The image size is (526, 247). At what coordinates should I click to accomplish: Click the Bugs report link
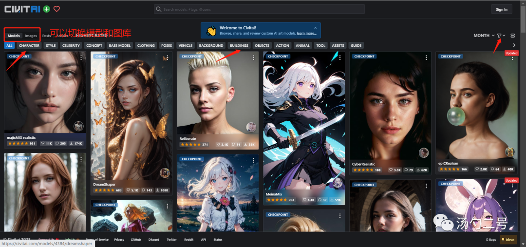pyautogui.click(x=491, y=240)
